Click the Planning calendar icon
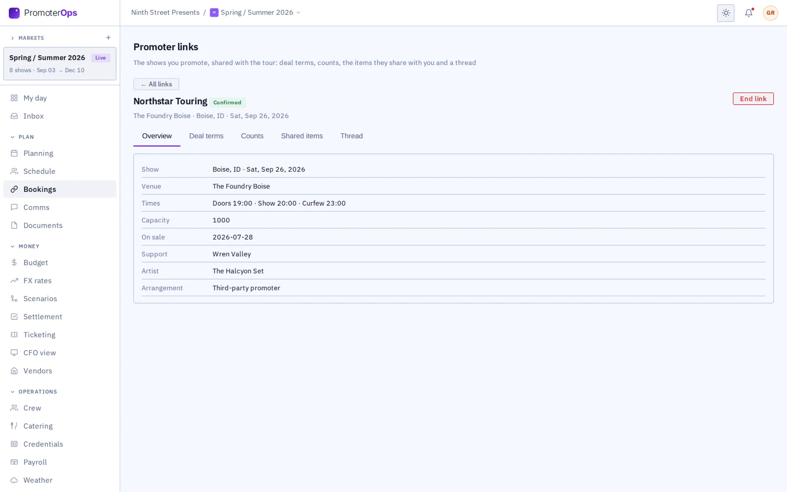 click(14, 154)
